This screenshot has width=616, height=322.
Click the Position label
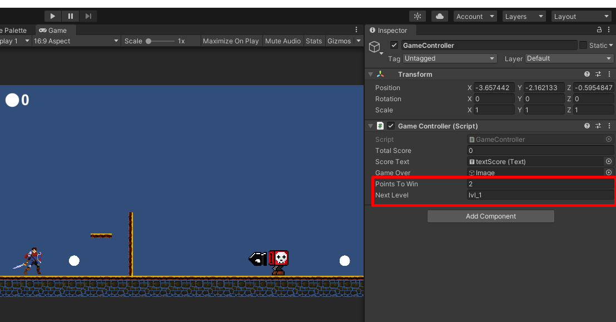pos(388,88)
